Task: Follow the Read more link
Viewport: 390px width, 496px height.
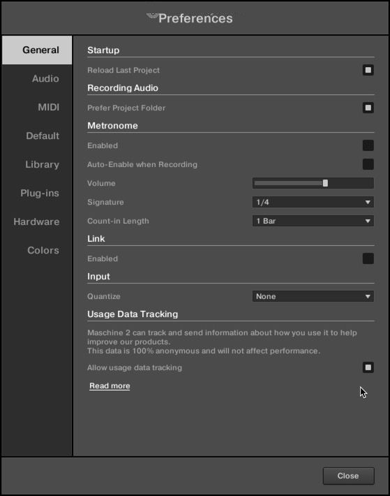Action: (x=110, y=386)
